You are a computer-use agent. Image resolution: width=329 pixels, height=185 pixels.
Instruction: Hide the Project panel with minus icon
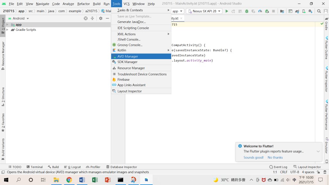click(107, 18)
